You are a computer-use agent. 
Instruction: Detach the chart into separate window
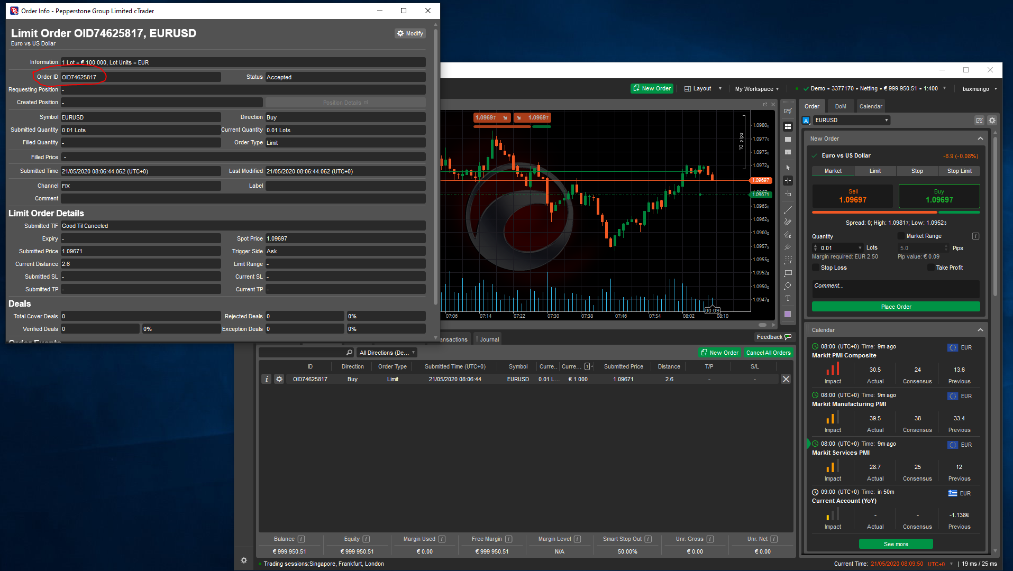pyautogui.click(x=765, y=105)
